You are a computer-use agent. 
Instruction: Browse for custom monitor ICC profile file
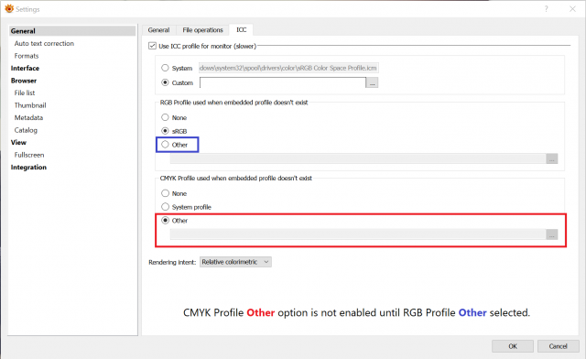pyautogui.click(x=372, y=82)
